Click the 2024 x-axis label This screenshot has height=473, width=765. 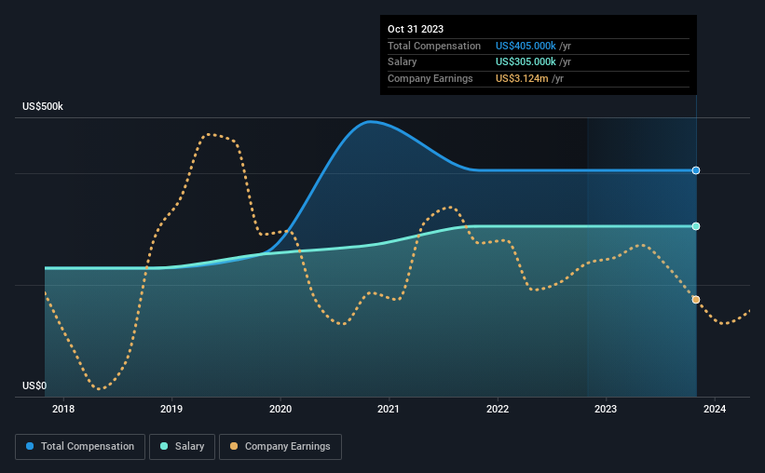coord(715,409)
